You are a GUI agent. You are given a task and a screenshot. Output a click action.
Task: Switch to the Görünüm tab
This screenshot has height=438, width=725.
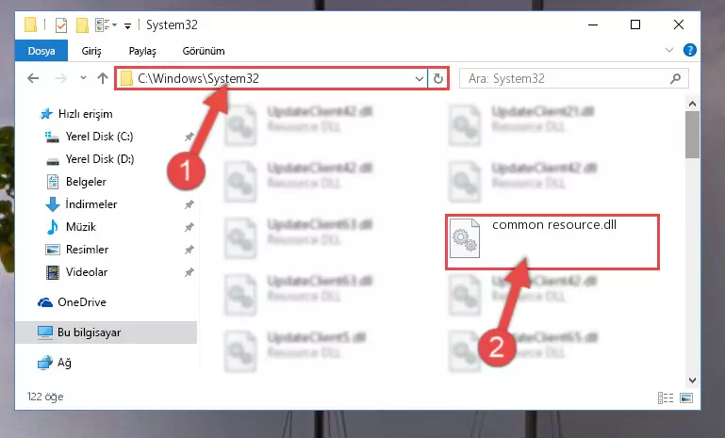tap(204, 51)
